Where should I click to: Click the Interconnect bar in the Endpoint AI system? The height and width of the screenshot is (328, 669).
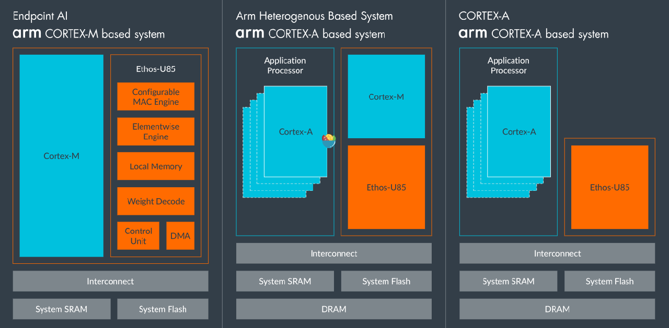110,281
